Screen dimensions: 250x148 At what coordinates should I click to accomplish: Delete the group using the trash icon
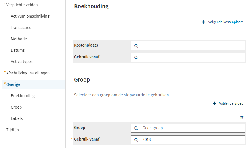point(242,118)
